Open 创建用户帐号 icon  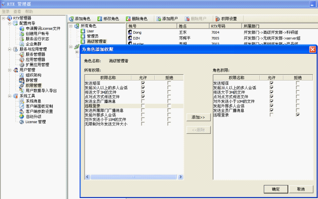[x=22, y=34]
